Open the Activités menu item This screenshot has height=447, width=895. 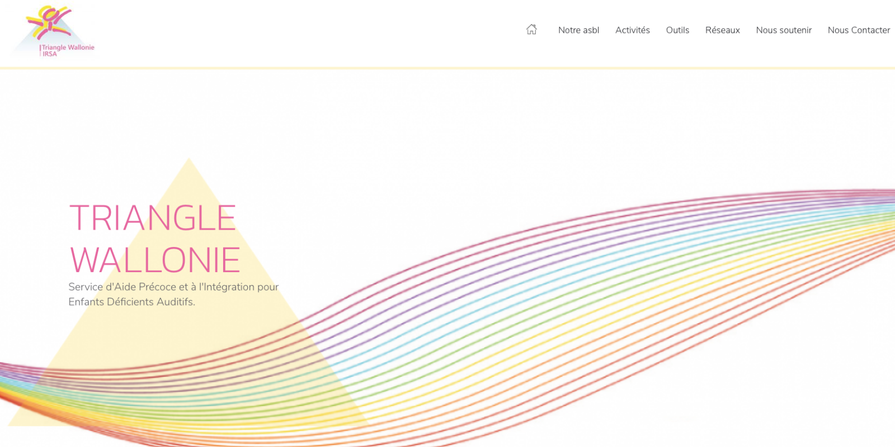(633, 30)
